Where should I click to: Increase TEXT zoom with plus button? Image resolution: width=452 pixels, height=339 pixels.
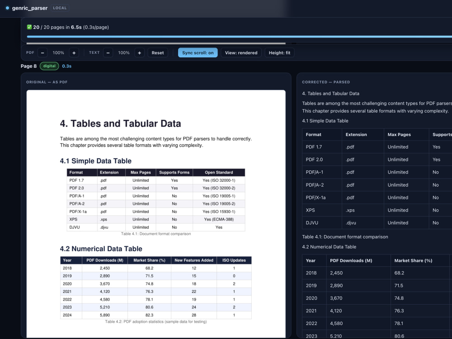(x=140, y=53)
